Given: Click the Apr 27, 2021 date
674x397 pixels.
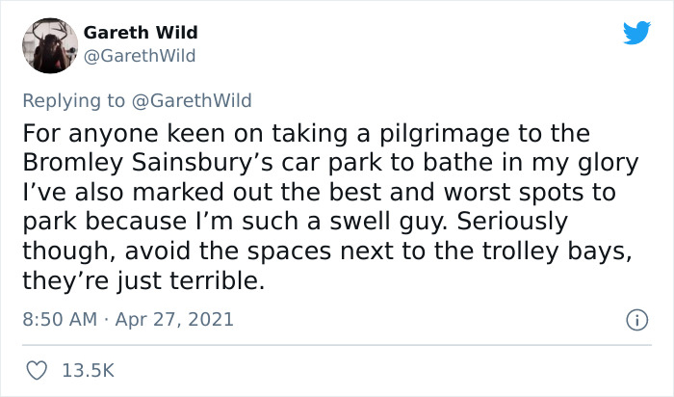Looking at the screenshot, I should 176,319.
